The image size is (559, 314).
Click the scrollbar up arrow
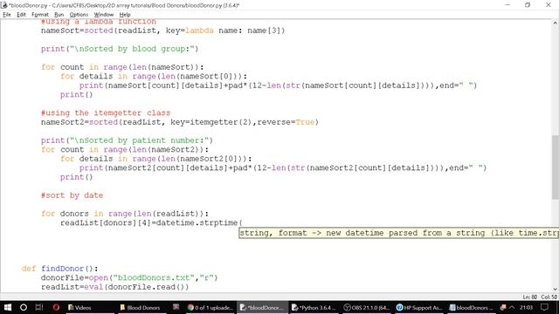pyautogui.click(x=556, y=24)
